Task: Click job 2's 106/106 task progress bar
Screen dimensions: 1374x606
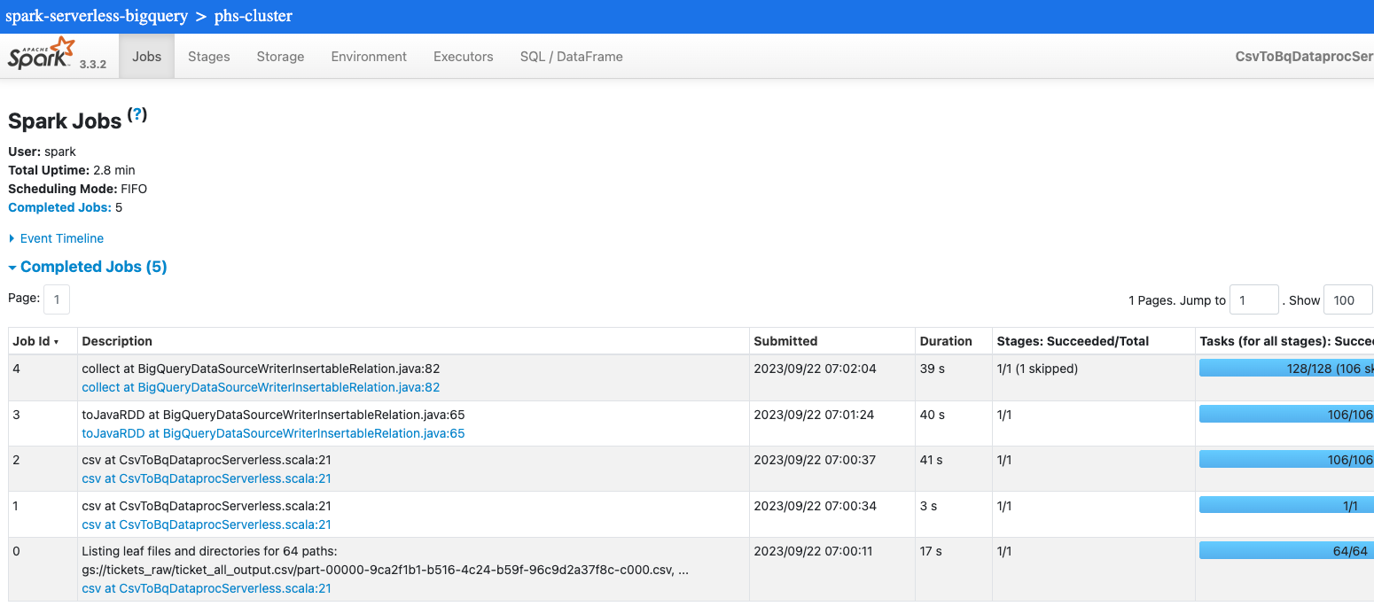Action: [x=1285, y=459]
